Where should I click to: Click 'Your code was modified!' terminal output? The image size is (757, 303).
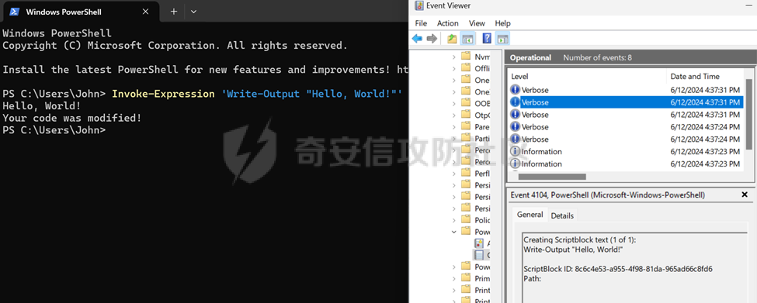72,118
